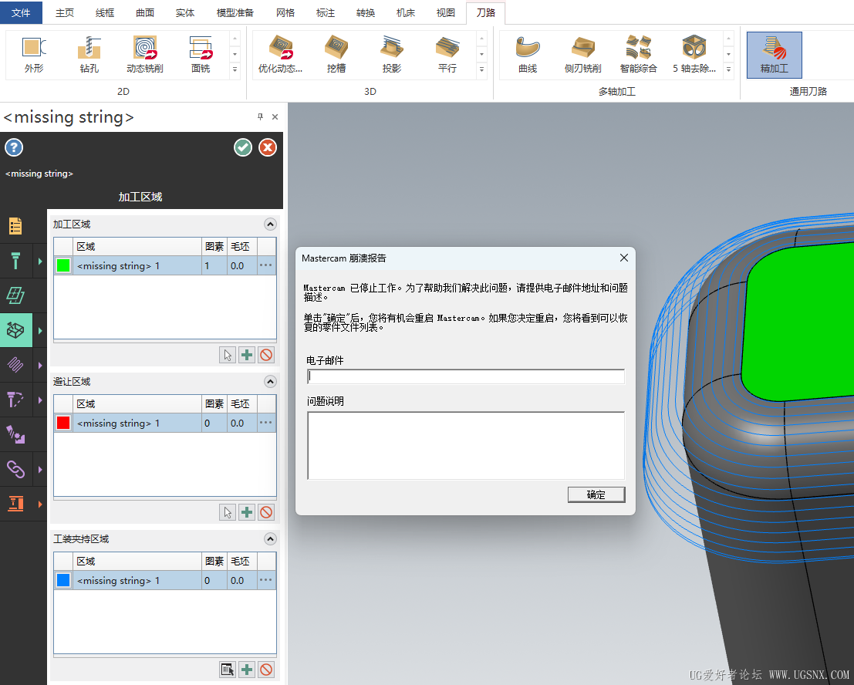
Task: Collapse the 工装夹持区域 section
Action: (x=270, y=539)
